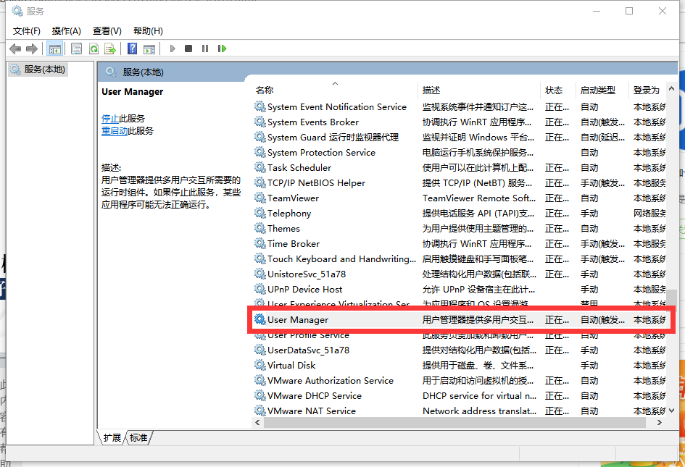The image size is (685, 467).
Task: Click the Refresh toolbar icon
Action: [x=94, y=49]
